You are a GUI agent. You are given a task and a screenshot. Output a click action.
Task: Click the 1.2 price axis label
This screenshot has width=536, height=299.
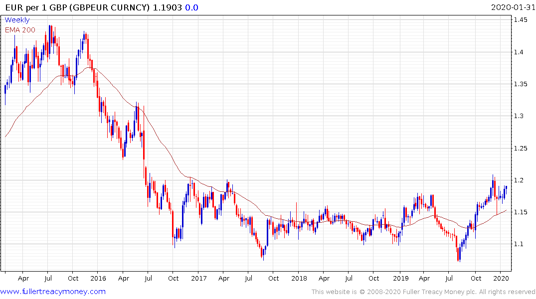pos(519,180)
